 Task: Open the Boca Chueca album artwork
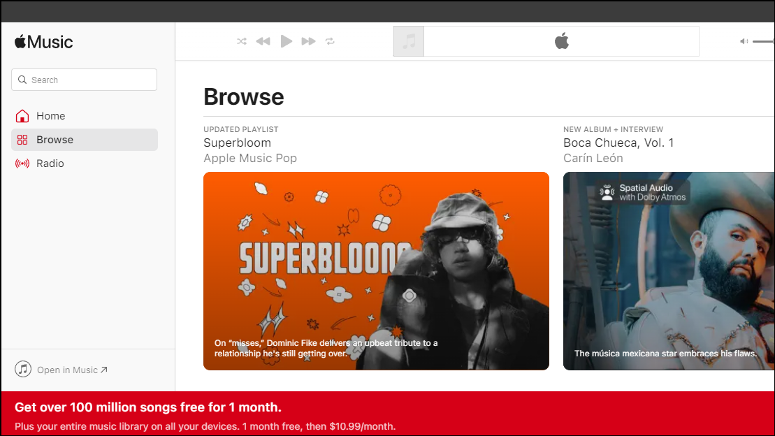[669, 271]
